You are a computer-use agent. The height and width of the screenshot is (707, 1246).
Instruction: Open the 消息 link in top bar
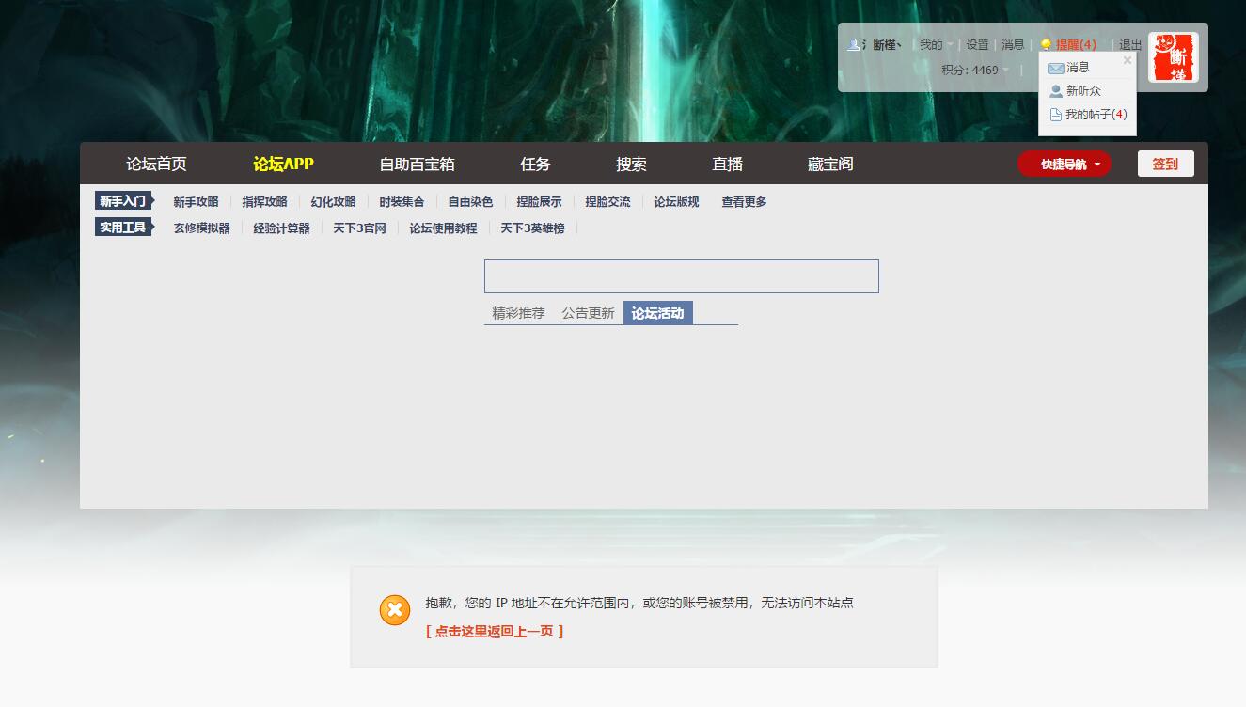click(x=1013, y=45)
